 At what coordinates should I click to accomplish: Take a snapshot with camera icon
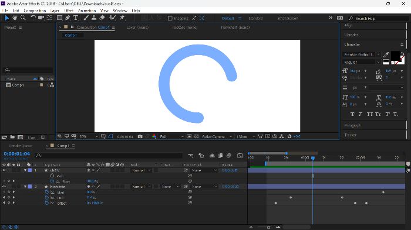click(x=140, y=136)
